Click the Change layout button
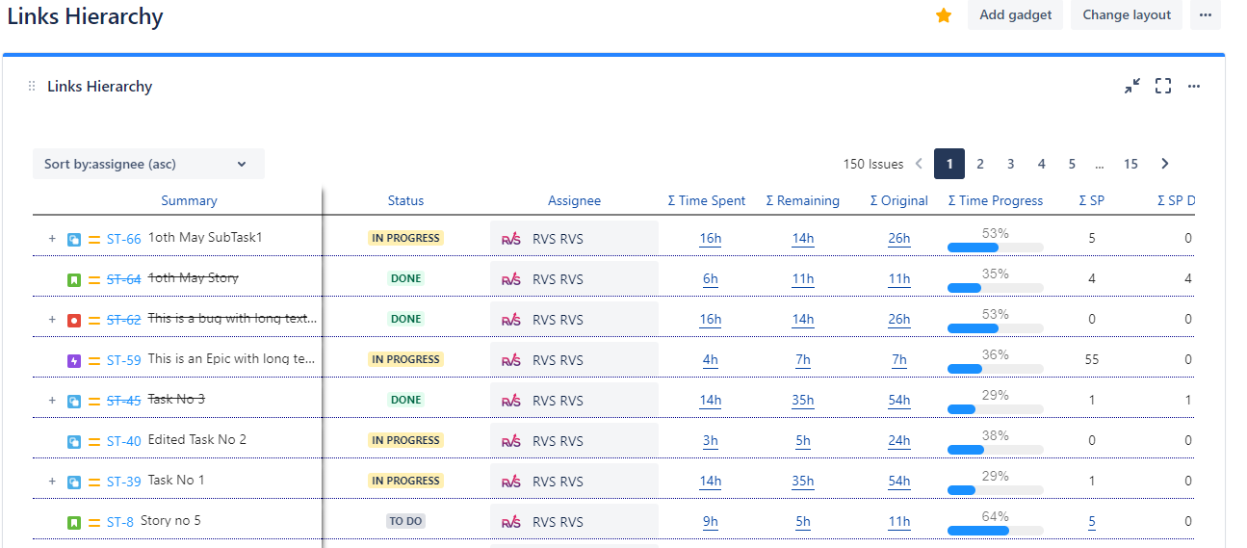 (1127, 15)
